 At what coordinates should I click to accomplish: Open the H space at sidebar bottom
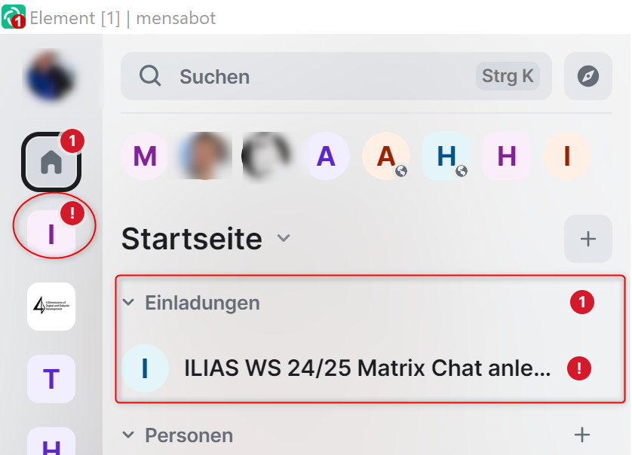click(x=51, y=441)
